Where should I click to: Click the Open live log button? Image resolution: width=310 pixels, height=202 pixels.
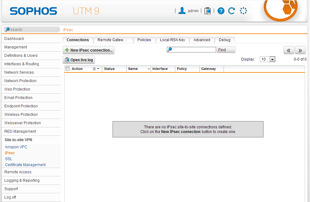(x=79, y=60)
